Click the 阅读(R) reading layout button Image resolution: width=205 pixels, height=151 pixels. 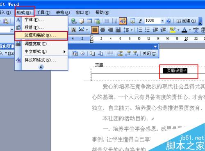(186, 21)
